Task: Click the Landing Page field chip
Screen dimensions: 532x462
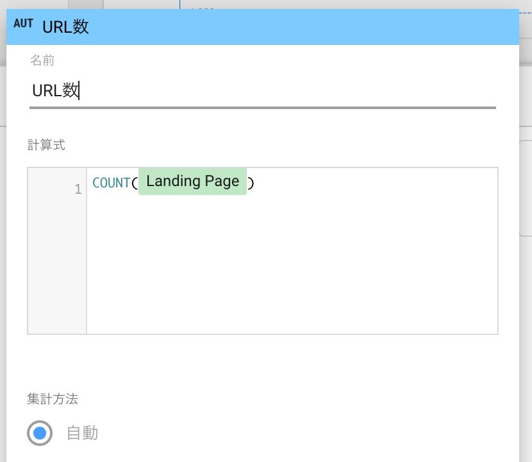Action: tap(192, 182)
